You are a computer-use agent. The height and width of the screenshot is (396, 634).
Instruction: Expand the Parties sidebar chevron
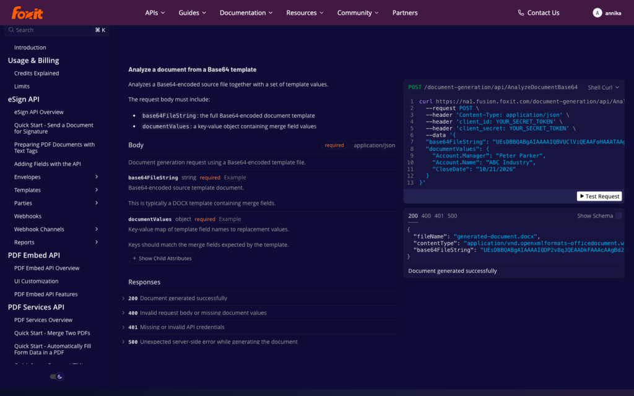(x=97, y=203)
